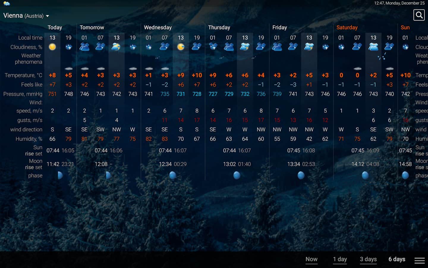Click Wednesday 13:00 partly sunny icon
Viewport: 428px width, 268px height.
pyautogui.click(x=181, y=47)
